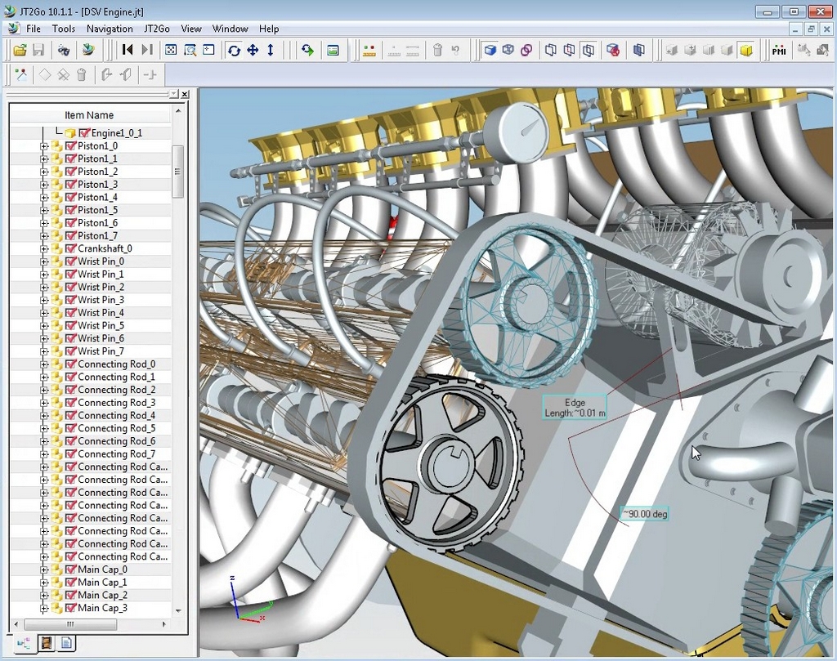Switch to the filmstrip tab below tree
Viewport: 837px width, 661px height.
[47, 644]
